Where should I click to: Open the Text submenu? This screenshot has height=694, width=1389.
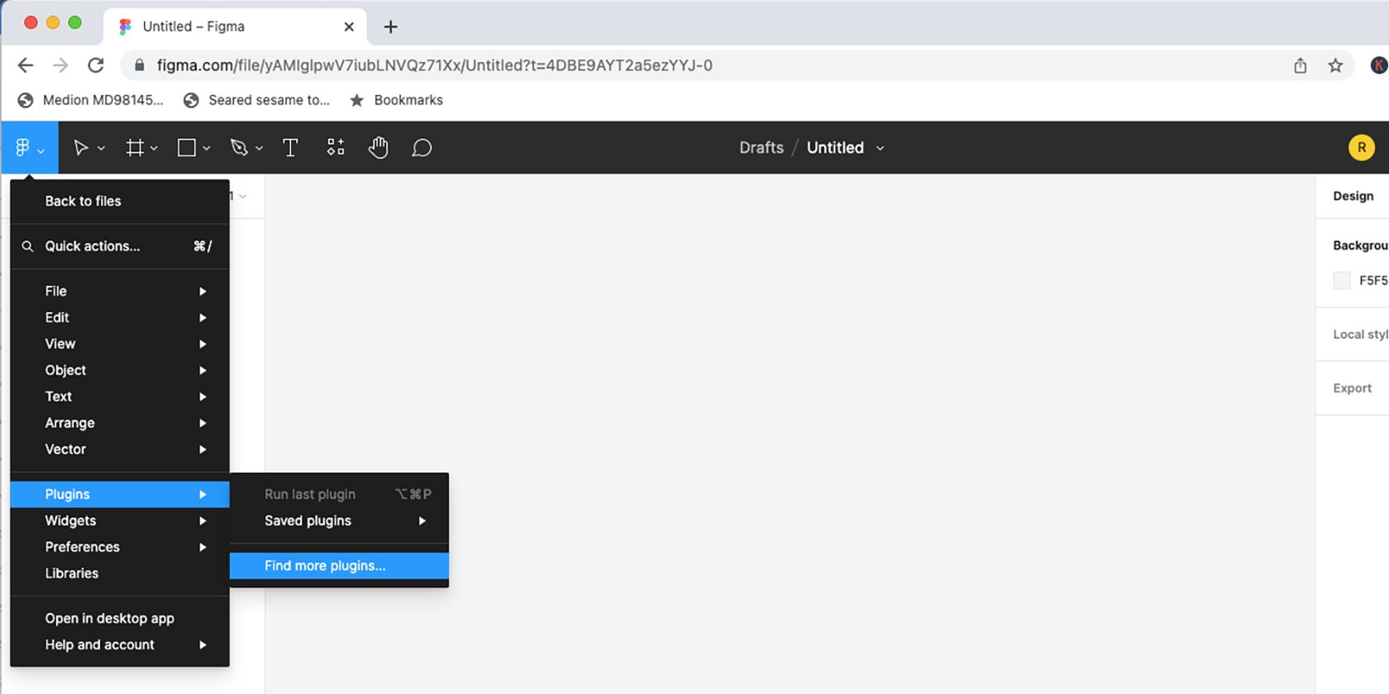coord(120,397)
